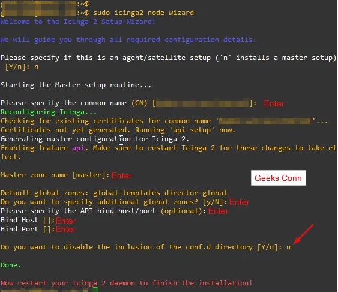Select the 'Welcome to the Icinga 2 Setup Wizard!' line
Screen dimensions: 338x292
click(x=78, y=22)
